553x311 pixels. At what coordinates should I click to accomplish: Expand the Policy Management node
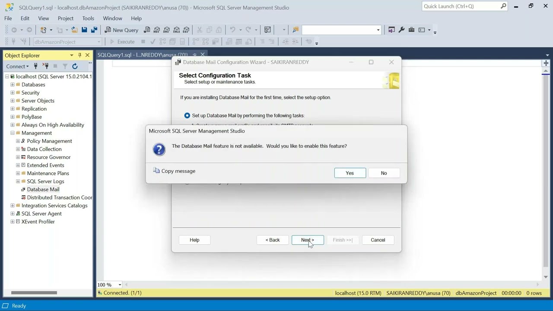click(x=18, y=141)
